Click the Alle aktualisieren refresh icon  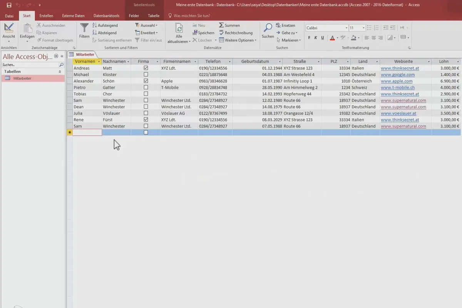pos(179,29)
